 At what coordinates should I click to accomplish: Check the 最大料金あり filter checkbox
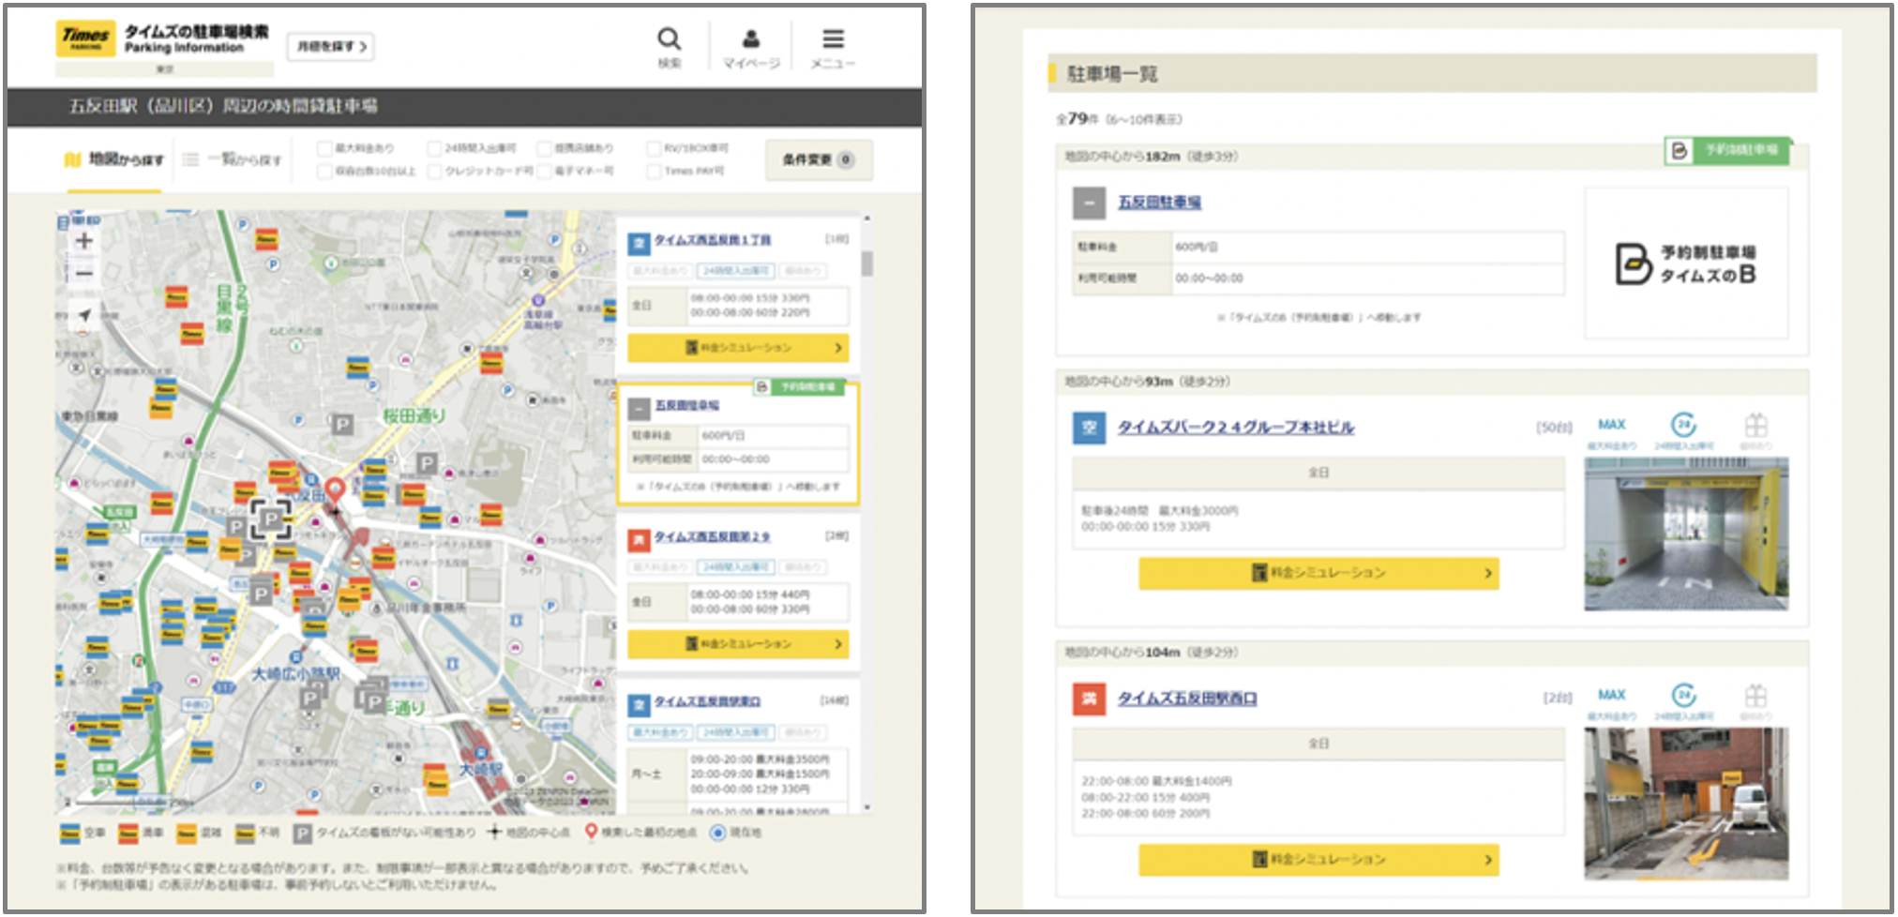324,148
